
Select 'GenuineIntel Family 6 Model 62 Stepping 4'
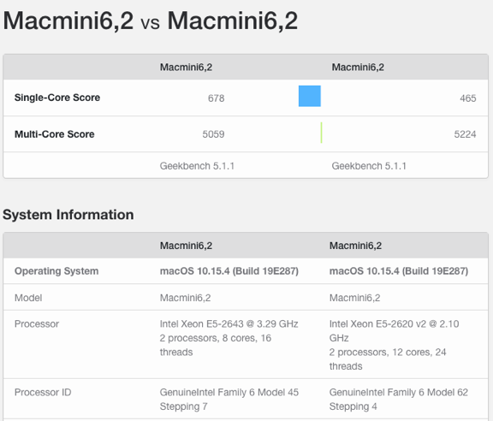[x=399, y=400]
